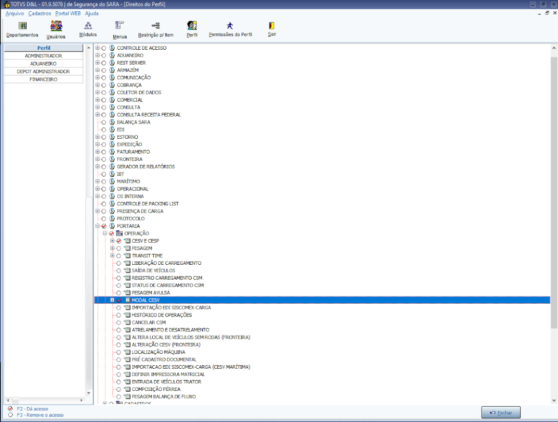The height and width of the screenshot is (422, 558).
Task: Click the tree panel scroll down arrow
Action: pyautogui.click(x=554, y=400)
